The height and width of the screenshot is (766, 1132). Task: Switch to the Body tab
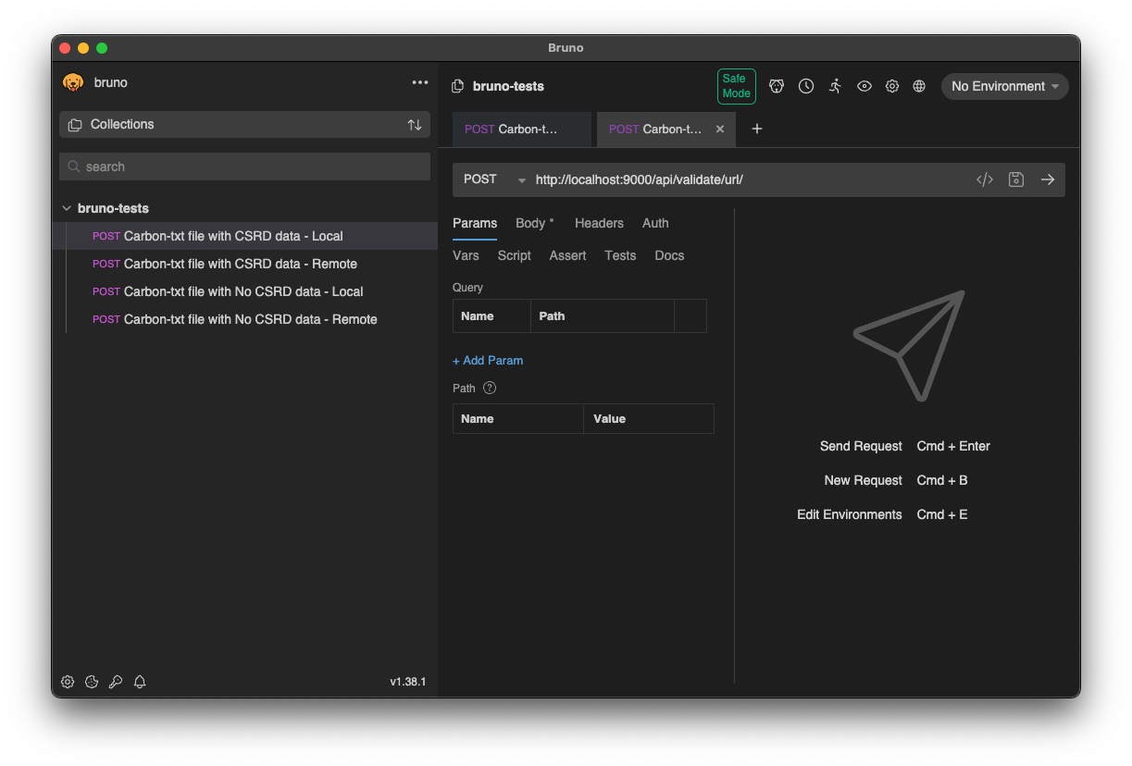(x=534, y=223)
